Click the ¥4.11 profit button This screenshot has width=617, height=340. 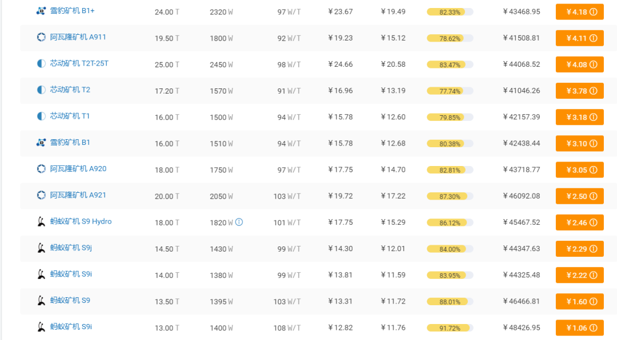[x=579, y=38]
